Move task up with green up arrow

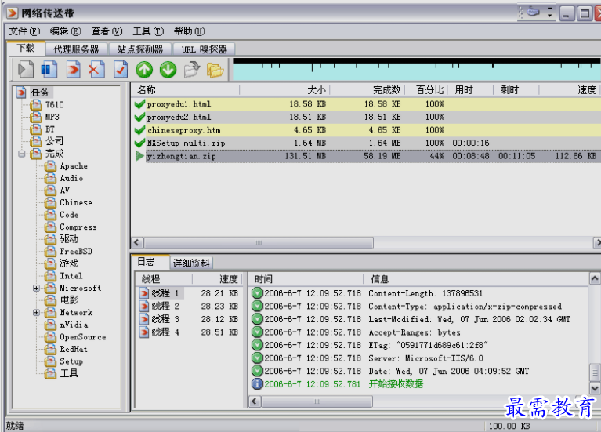coord(144,70)
